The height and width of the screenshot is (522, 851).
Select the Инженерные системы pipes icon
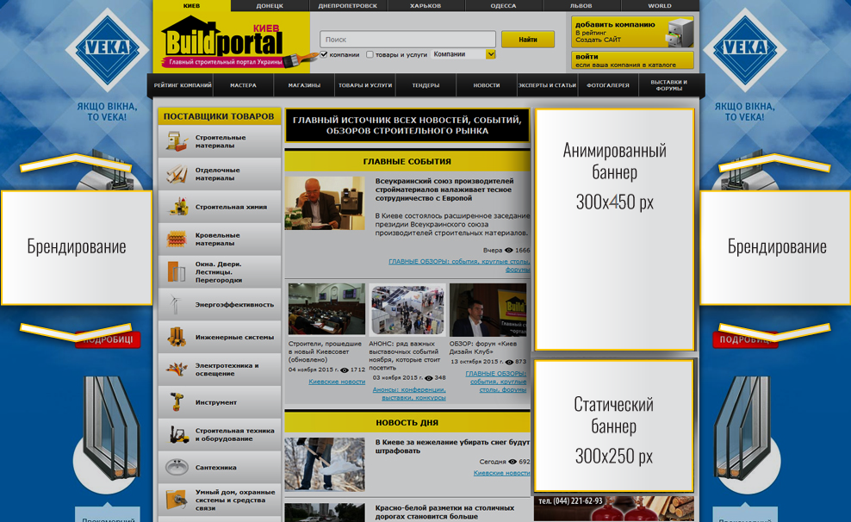177,337
